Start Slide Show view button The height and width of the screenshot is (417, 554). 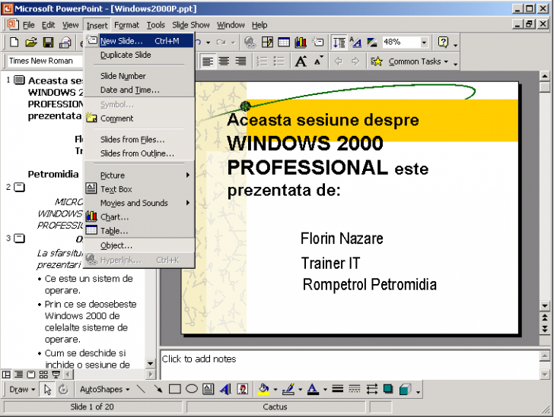coord(56,374)
